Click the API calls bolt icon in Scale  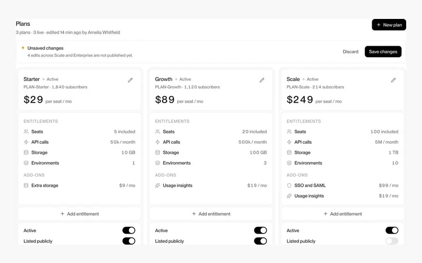tap(289, 142)
